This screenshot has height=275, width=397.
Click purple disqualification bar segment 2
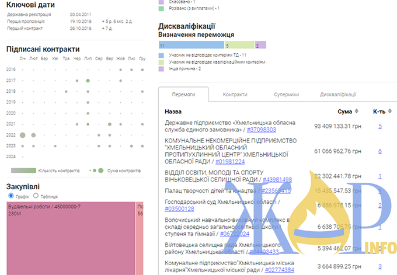(260, 45)
